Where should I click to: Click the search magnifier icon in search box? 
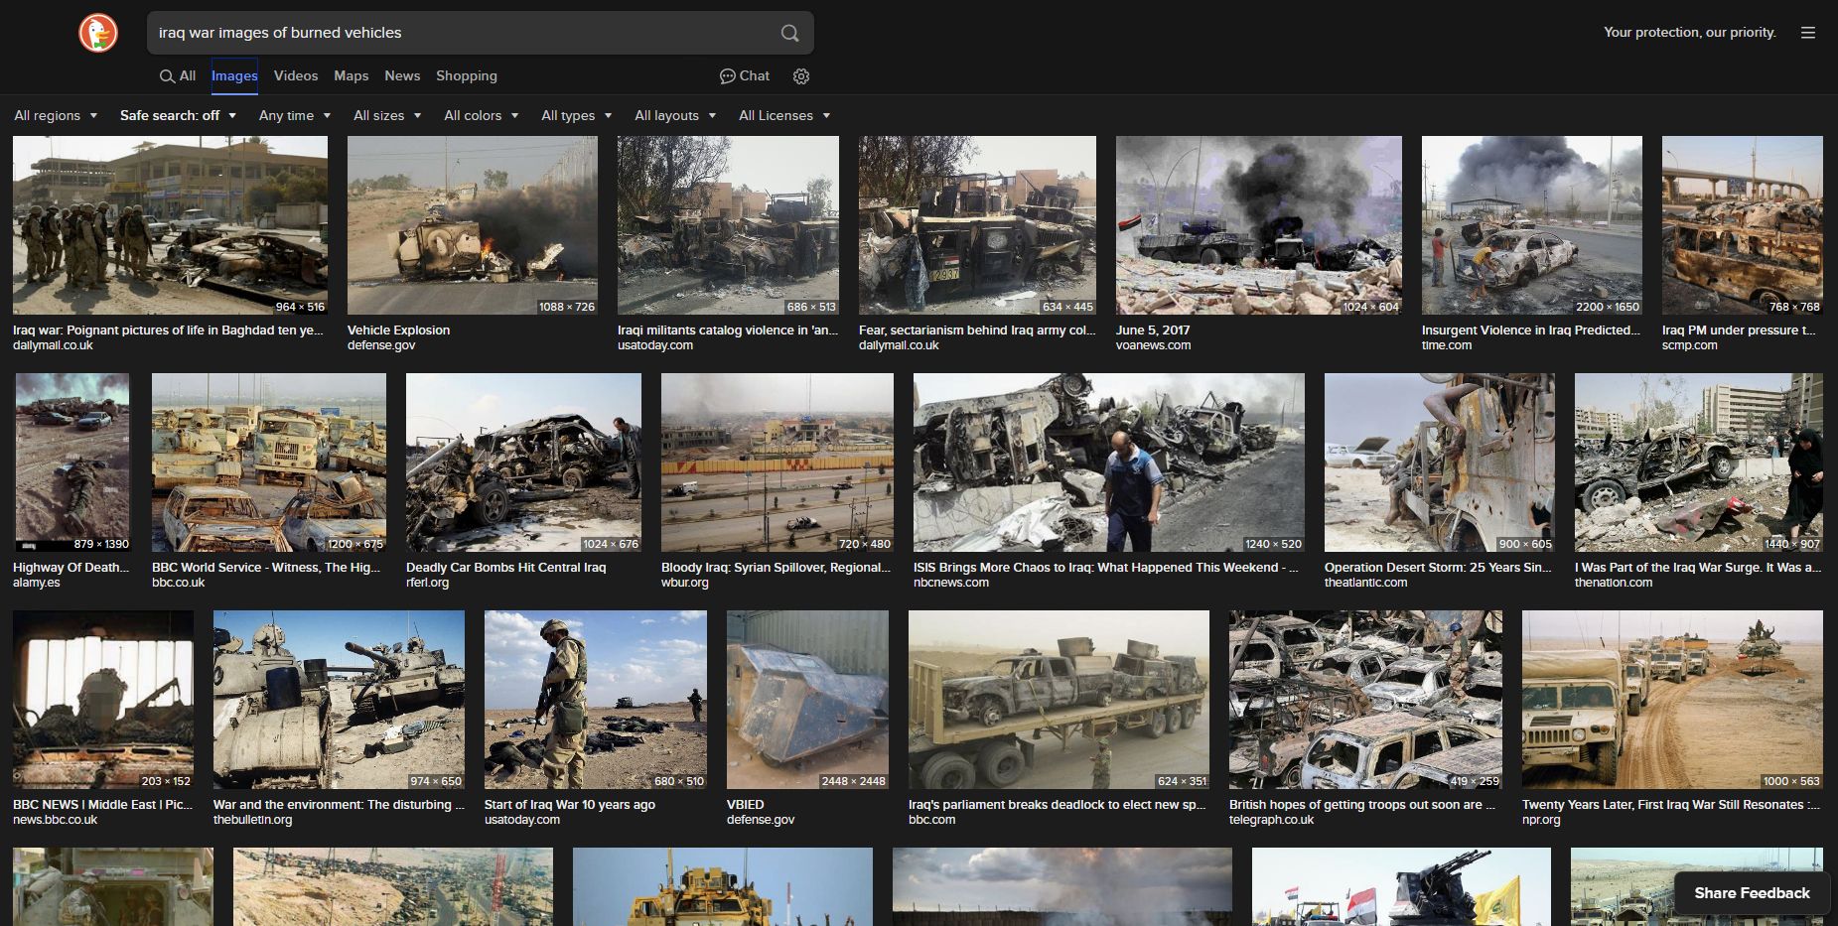[x=789, y=33]
